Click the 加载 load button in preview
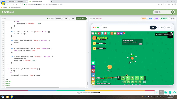Image resolution: width=177 pixels, height=99 pixels. coord(153,28)
